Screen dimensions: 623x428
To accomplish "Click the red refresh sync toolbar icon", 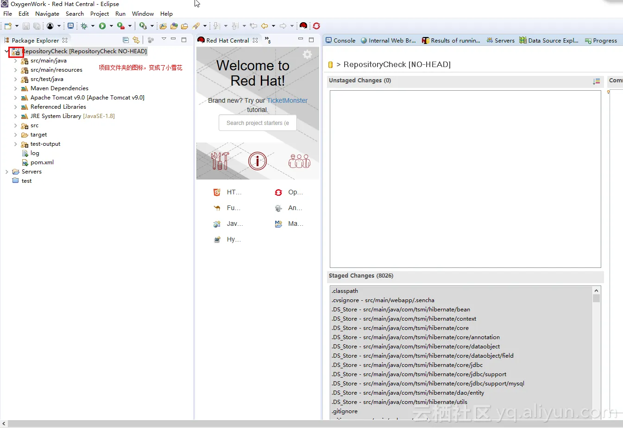I will [x=317, y=26].
